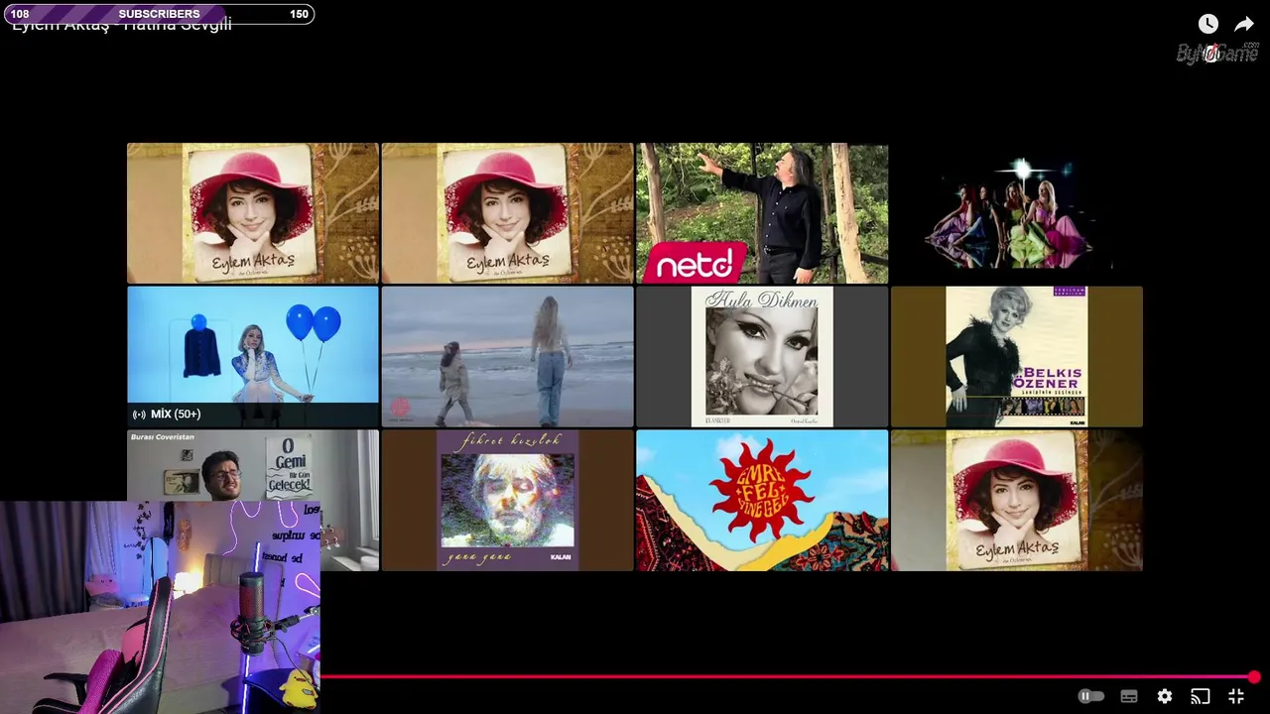This screenshot has height=714, width=1270.
Task: Open the red sun artwork video thumbnail
Action: [762, 500]
